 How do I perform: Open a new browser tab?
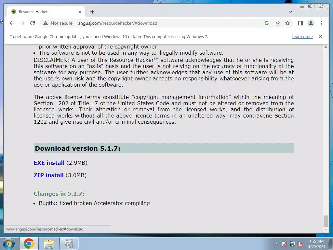click(x=92, y=12)
